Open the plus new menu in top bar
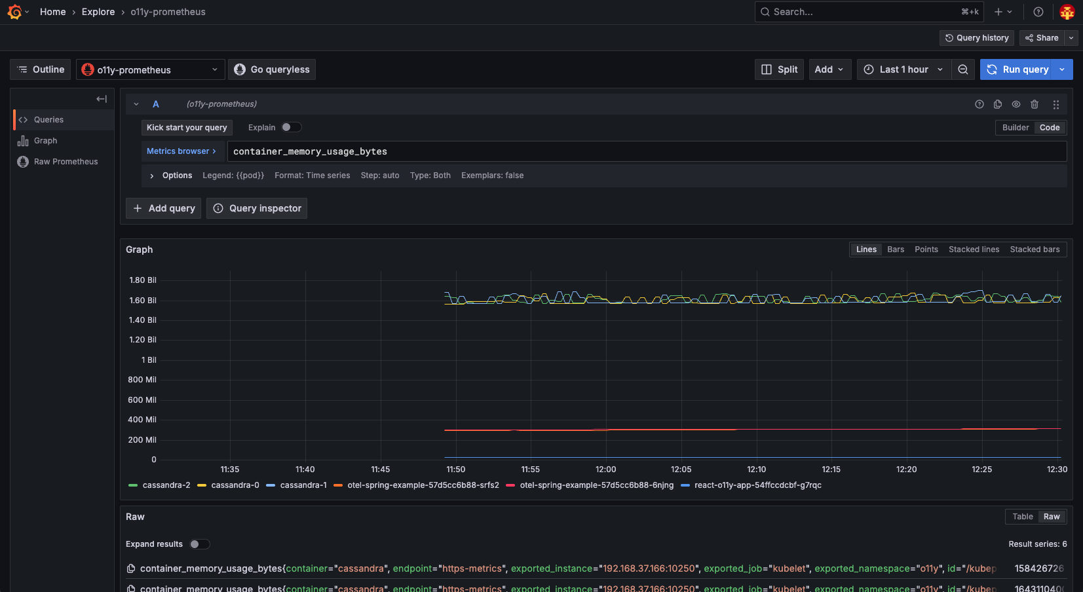Viewport: 1083px width, 592px height. point(1003,12)
